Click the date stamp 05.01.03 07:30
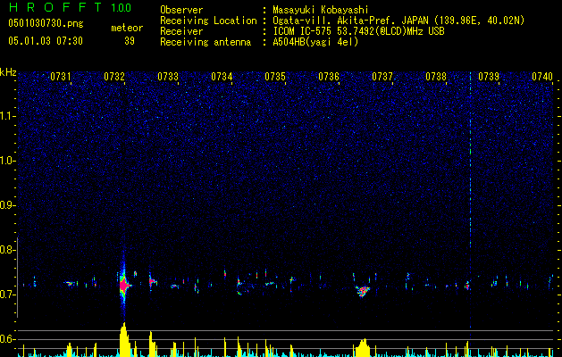The image size is (562, 357). pyautogui.click(x=46, y=41)
